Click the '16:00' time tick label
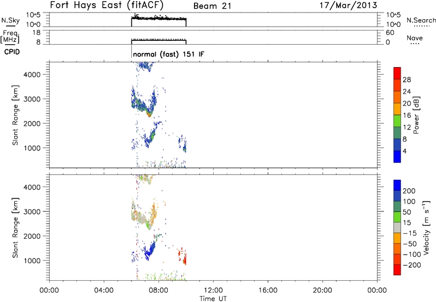This screenshot has width=436, height=302. point(268,290)
